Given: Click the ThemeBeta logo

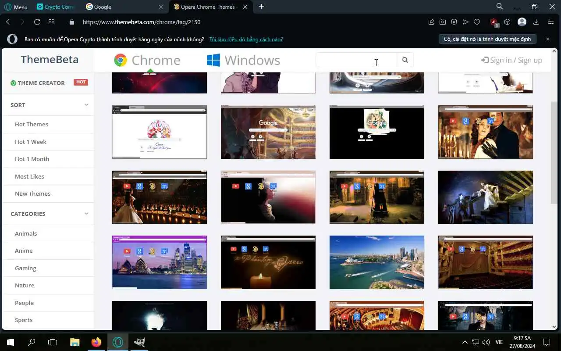Looking at the screenshot, I should [x=50, y=59].
